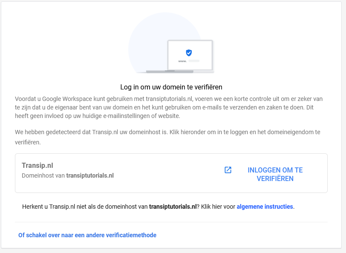Click paragraph starting 'Voordat u Google Workspace'
The height and width of the screenshot is (253, 346).
[x=169, y=107]
